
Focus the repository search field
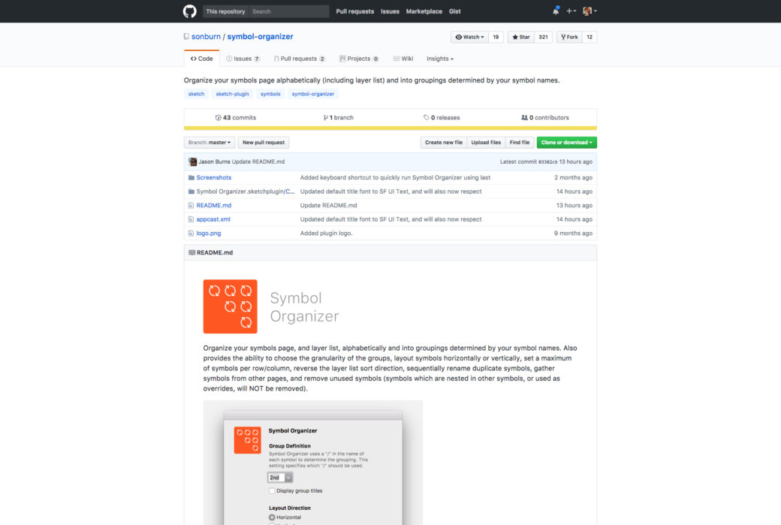288,11
